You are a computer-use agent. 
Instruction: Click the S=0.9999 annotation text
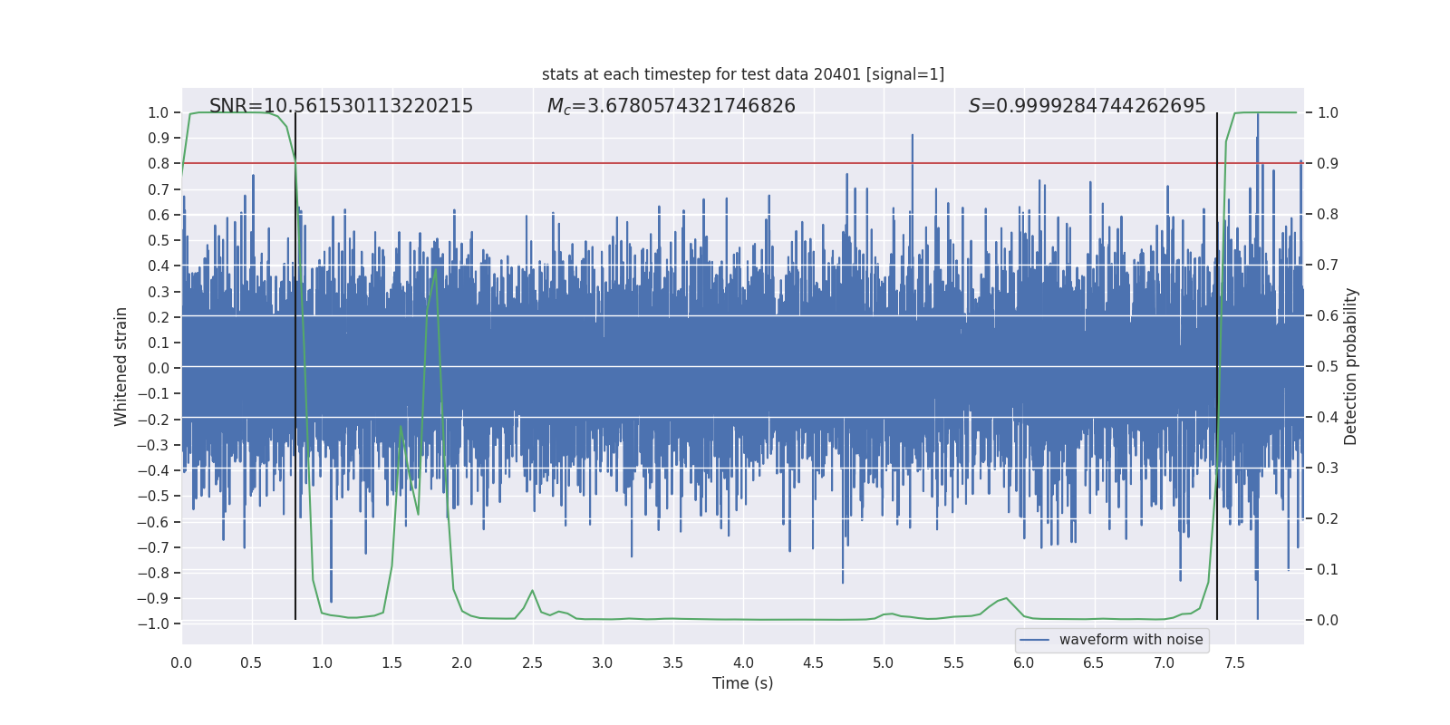pyautogui.click(x=1087, y=106)
